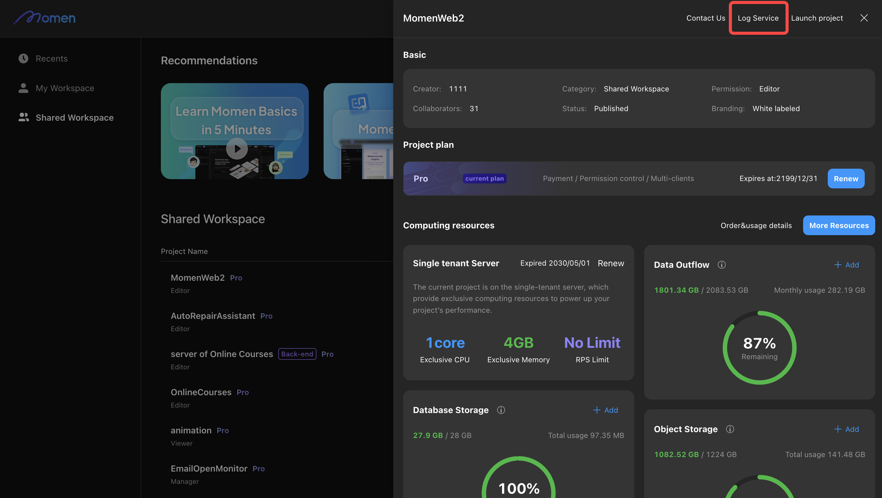This screenshot has height=498, width=882.
Task: Click the 87% Remaining progress ring
Action: [759, 347]
